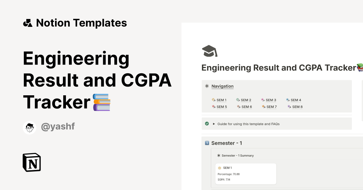The width and height of the screenshot is (363, 190).
Task: Click the asterisk icon beside Navigation heading
Action: [207, 86]
